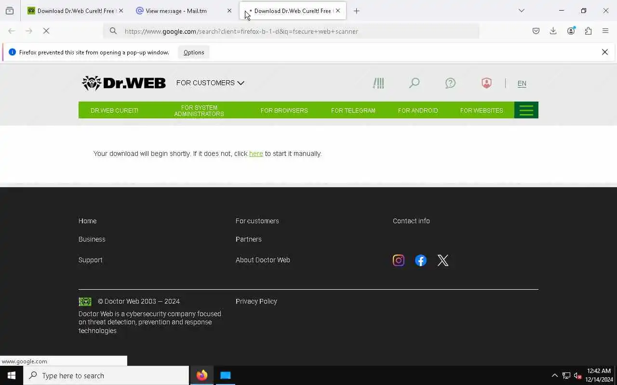
Task: Open the Firefox account icon
Action: tap(571, 31)
